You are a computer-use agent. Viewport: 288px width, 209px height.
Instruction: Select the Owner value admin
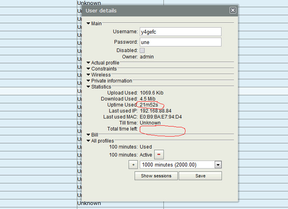pos(147,57)
